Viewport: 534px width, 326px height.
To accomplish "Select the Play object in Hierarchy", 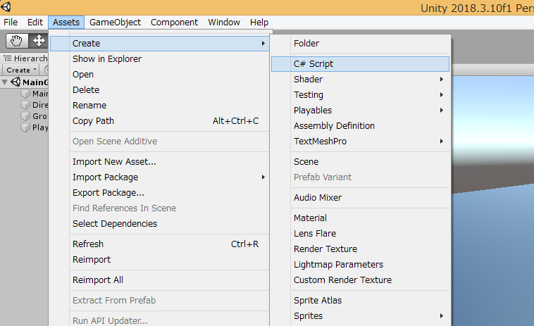I will coord(40,127).
